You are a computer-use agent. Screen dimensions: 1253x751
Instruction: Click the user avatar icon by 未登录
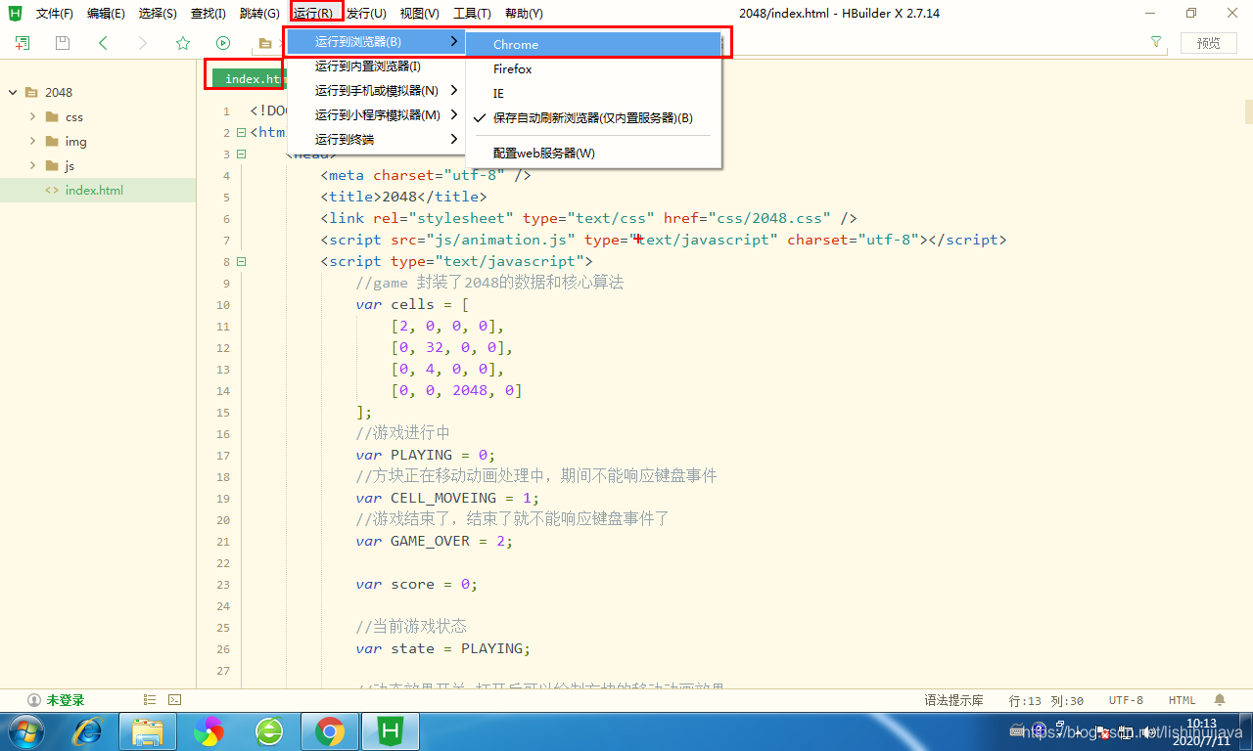(x=34, y=700)
